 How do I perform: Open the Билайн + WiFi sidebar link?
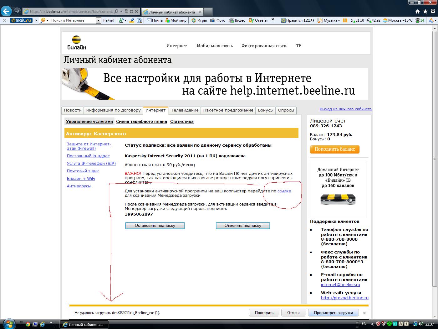point(81,179)
